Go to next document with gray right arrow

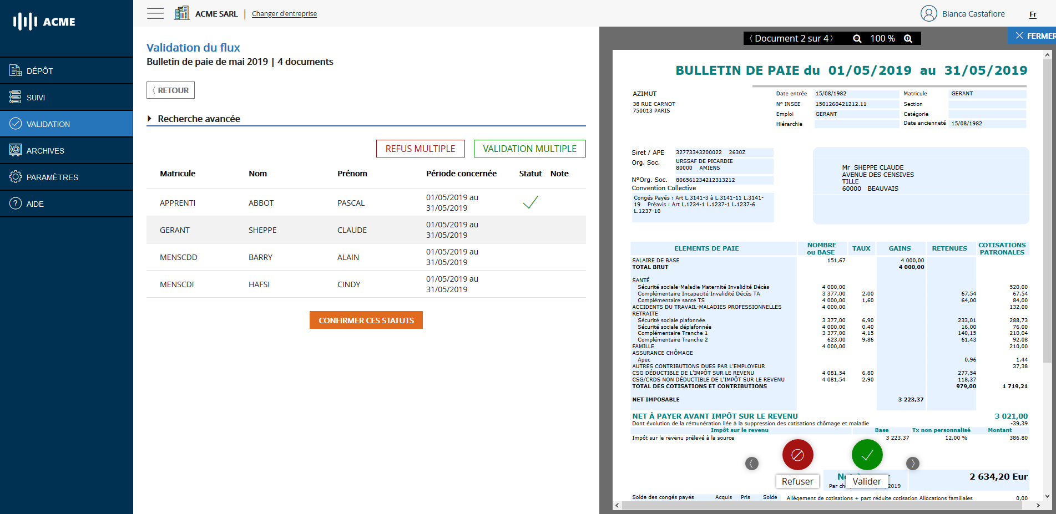[x=913, y=463]
